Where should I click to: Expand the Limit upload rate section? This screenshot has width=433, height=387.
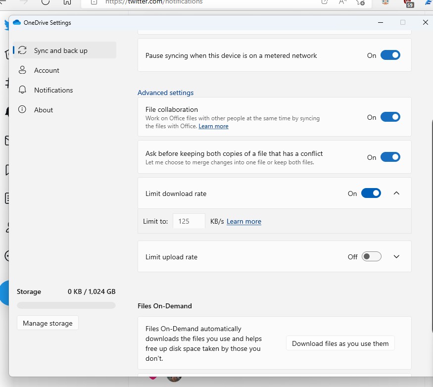396,257
